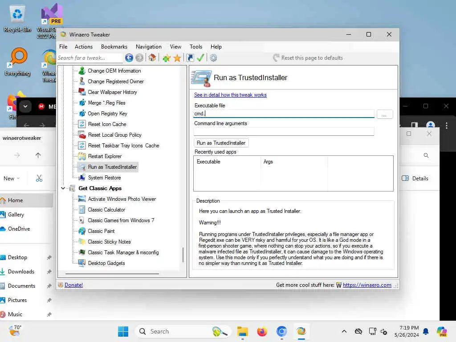
Task: Open the Navigation menu
Action: 148,47
